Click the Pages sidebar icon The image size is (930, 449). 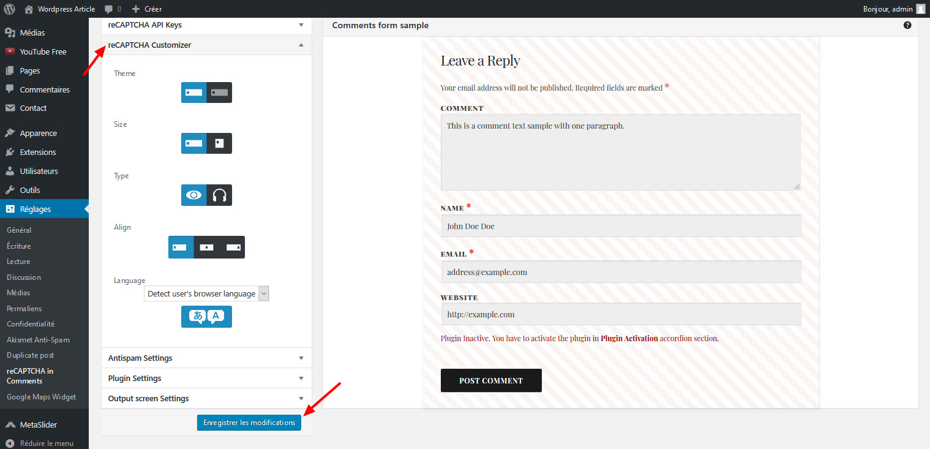(x=10, y=70)
